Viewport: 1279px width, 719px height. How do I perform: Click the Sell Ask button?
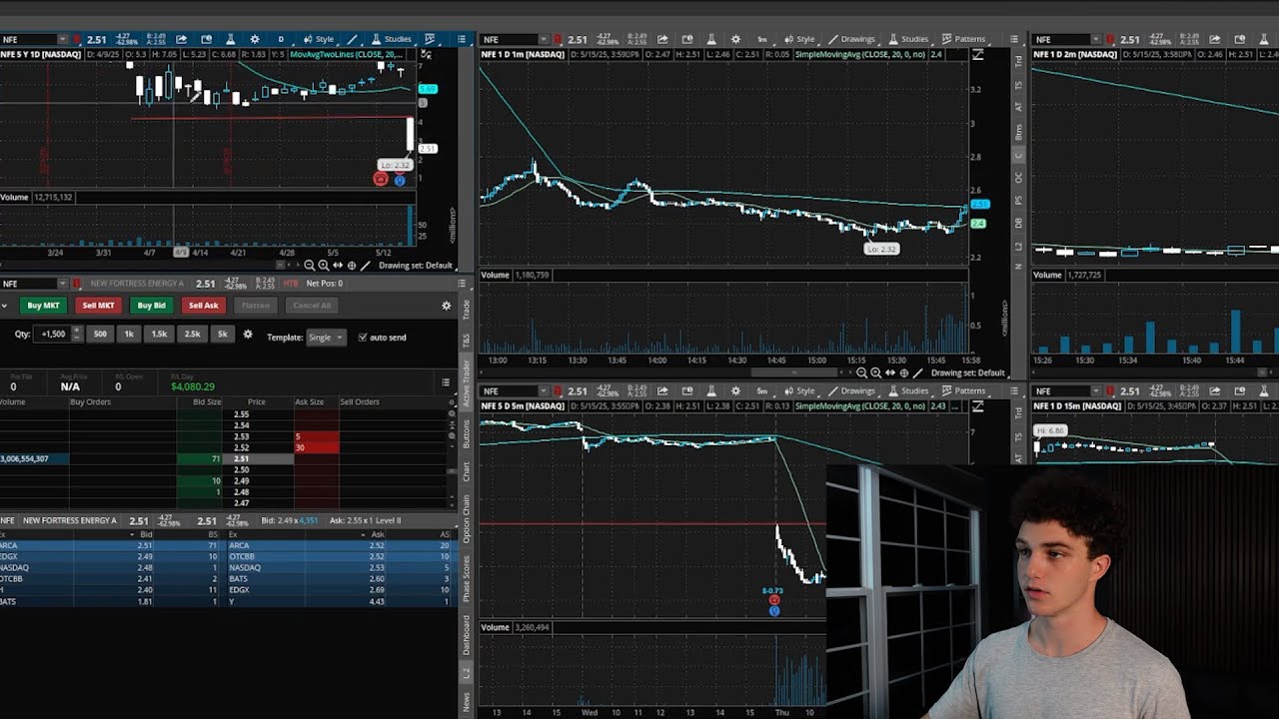pos(204,306)
